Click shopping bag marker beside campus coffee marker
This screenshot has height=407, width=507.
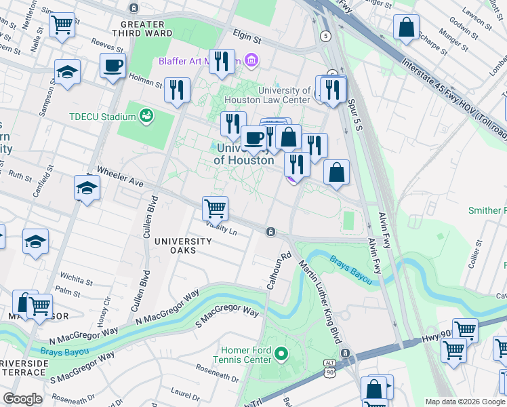(289, 138)
